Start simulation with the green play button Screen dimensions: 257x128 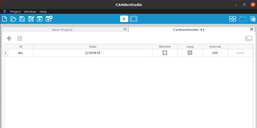click(124, 19)
